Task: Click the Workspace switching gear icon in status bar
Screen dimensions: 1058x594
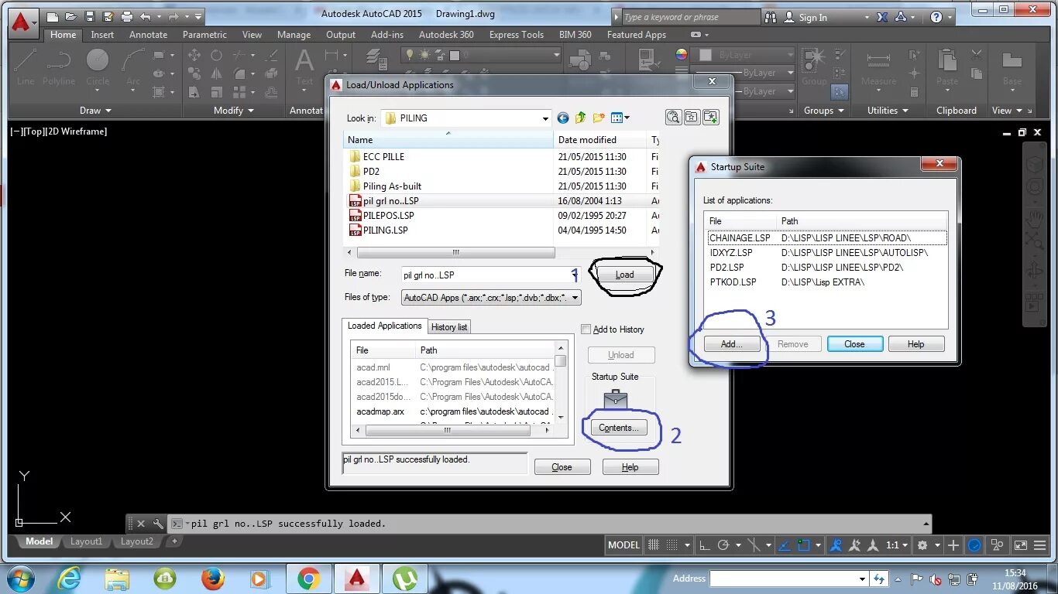Action: click(922, 545)
